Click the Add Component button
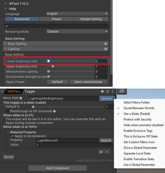 click(x=58, y=168)
